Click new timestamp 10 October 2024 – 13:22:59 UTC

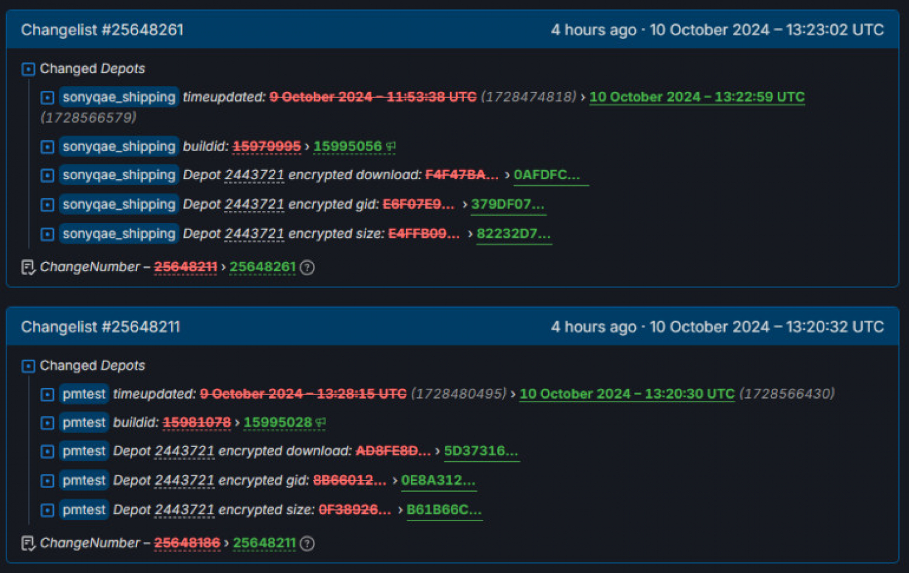(697, 97)
